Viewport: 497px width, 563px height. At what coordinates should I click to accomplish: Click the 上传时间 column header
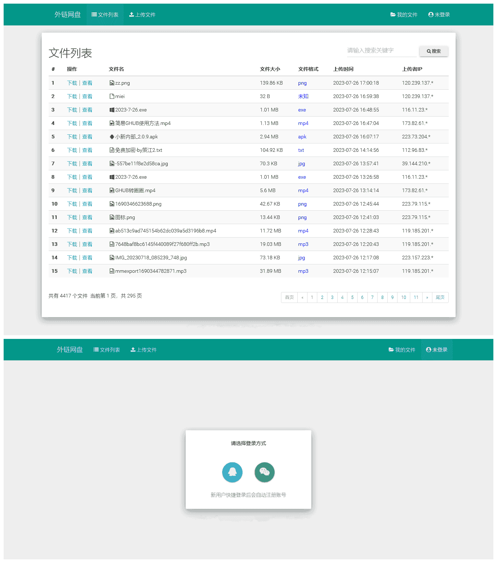343,69
